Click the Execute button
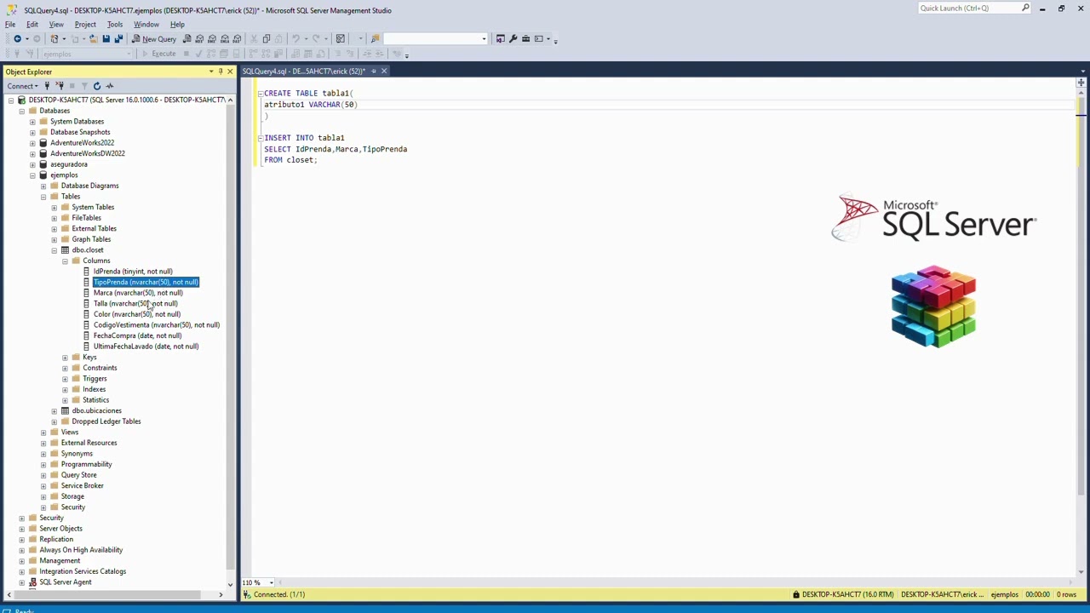The width and height of the screenshot is (1090, 613). [x=158, y=54]
